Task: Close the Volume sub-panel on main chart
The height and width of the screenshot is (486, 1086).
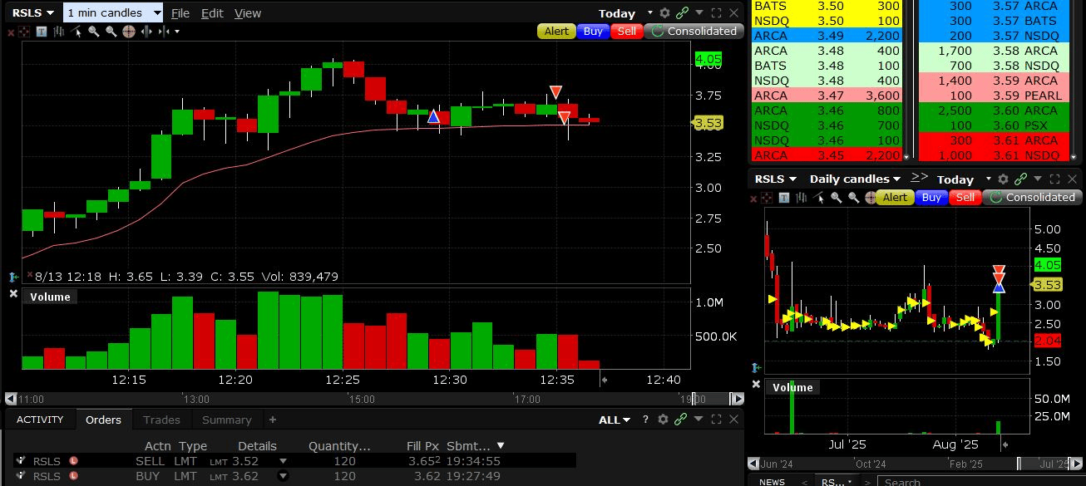Action: [13, 294]
